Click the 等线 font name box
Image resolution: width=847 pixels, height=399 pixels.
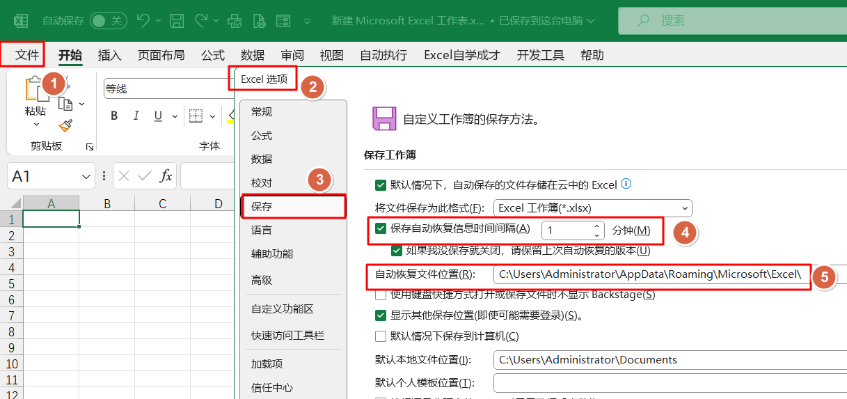coord(167,89)
